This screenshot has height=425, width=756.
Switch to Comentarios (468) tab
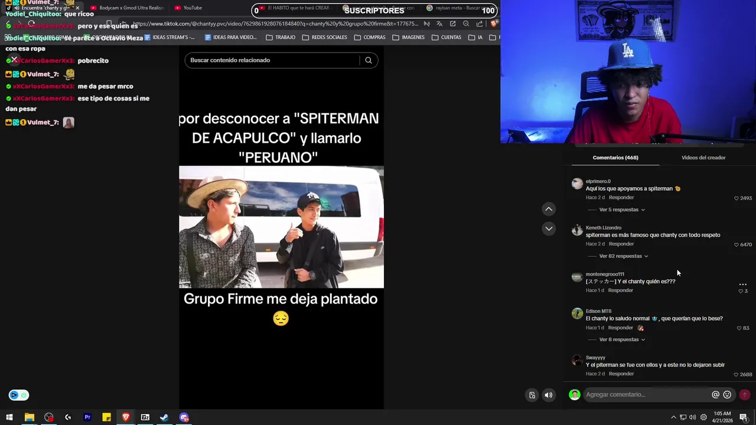pos(615,158)
